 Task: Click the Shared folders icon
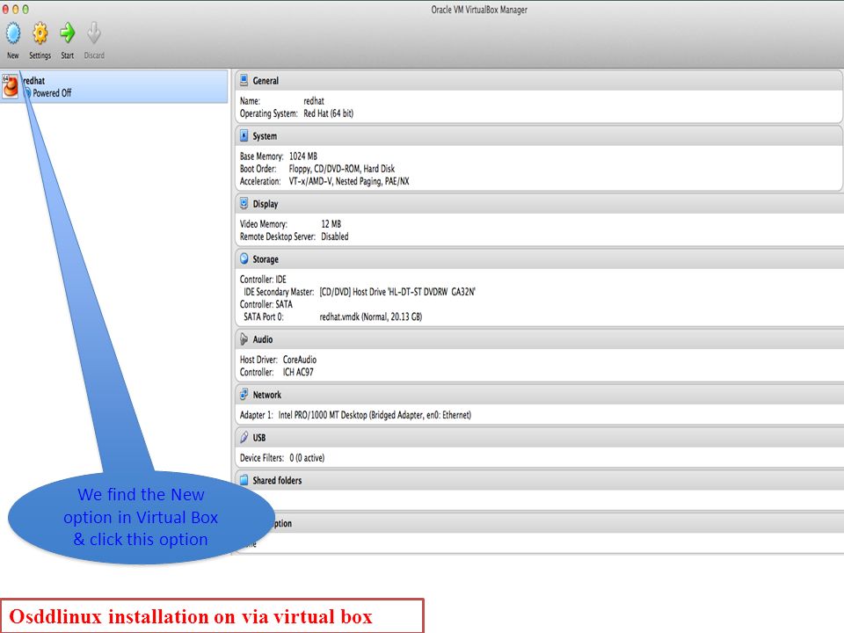tap(244, 480)
